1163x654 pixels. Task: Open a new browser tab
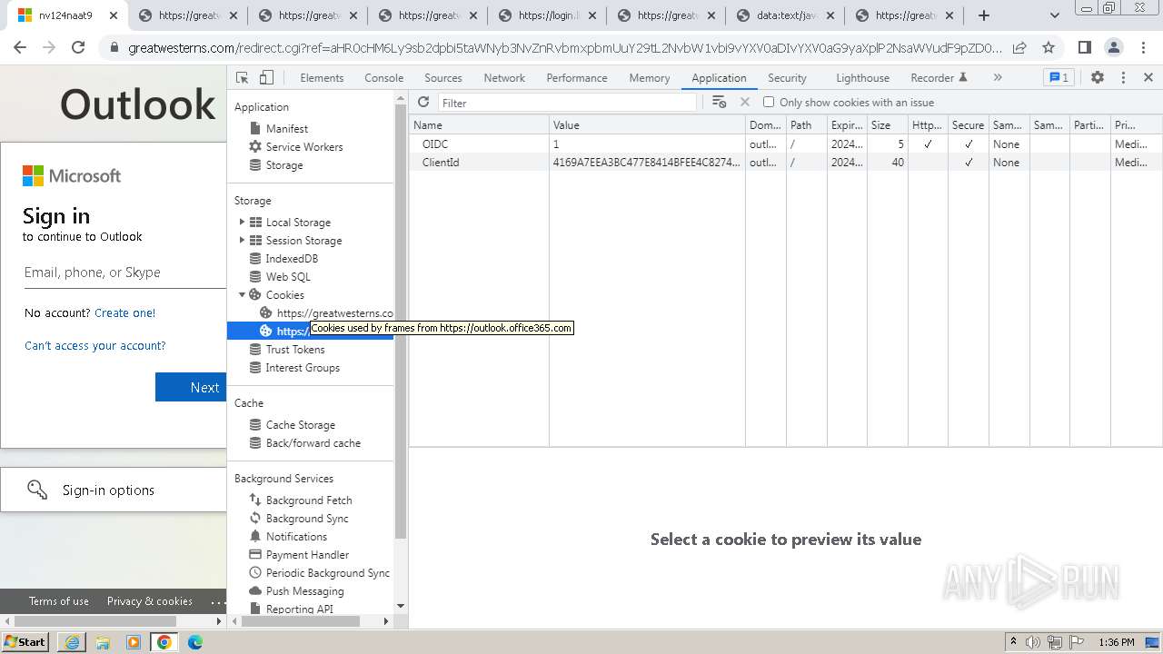tap(984, 15)
